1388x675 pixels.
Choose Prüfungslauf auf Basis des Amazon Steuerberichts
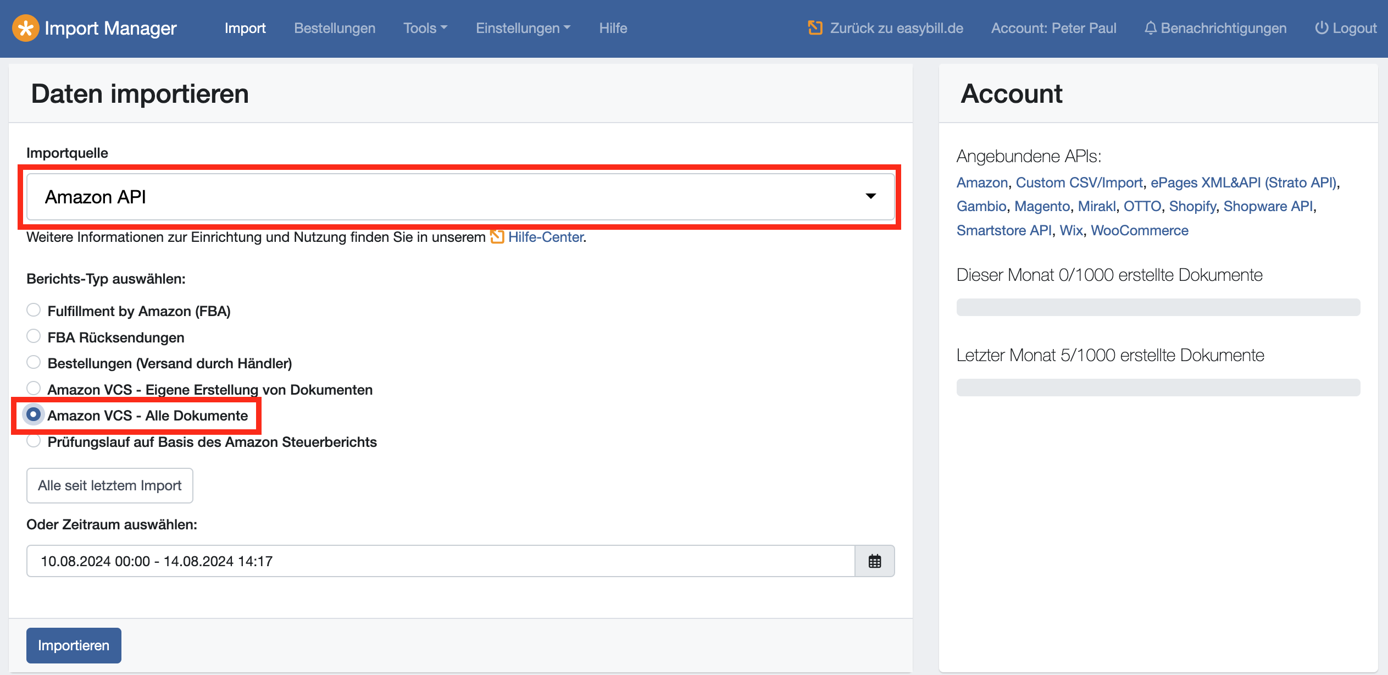tap(34, 441)
